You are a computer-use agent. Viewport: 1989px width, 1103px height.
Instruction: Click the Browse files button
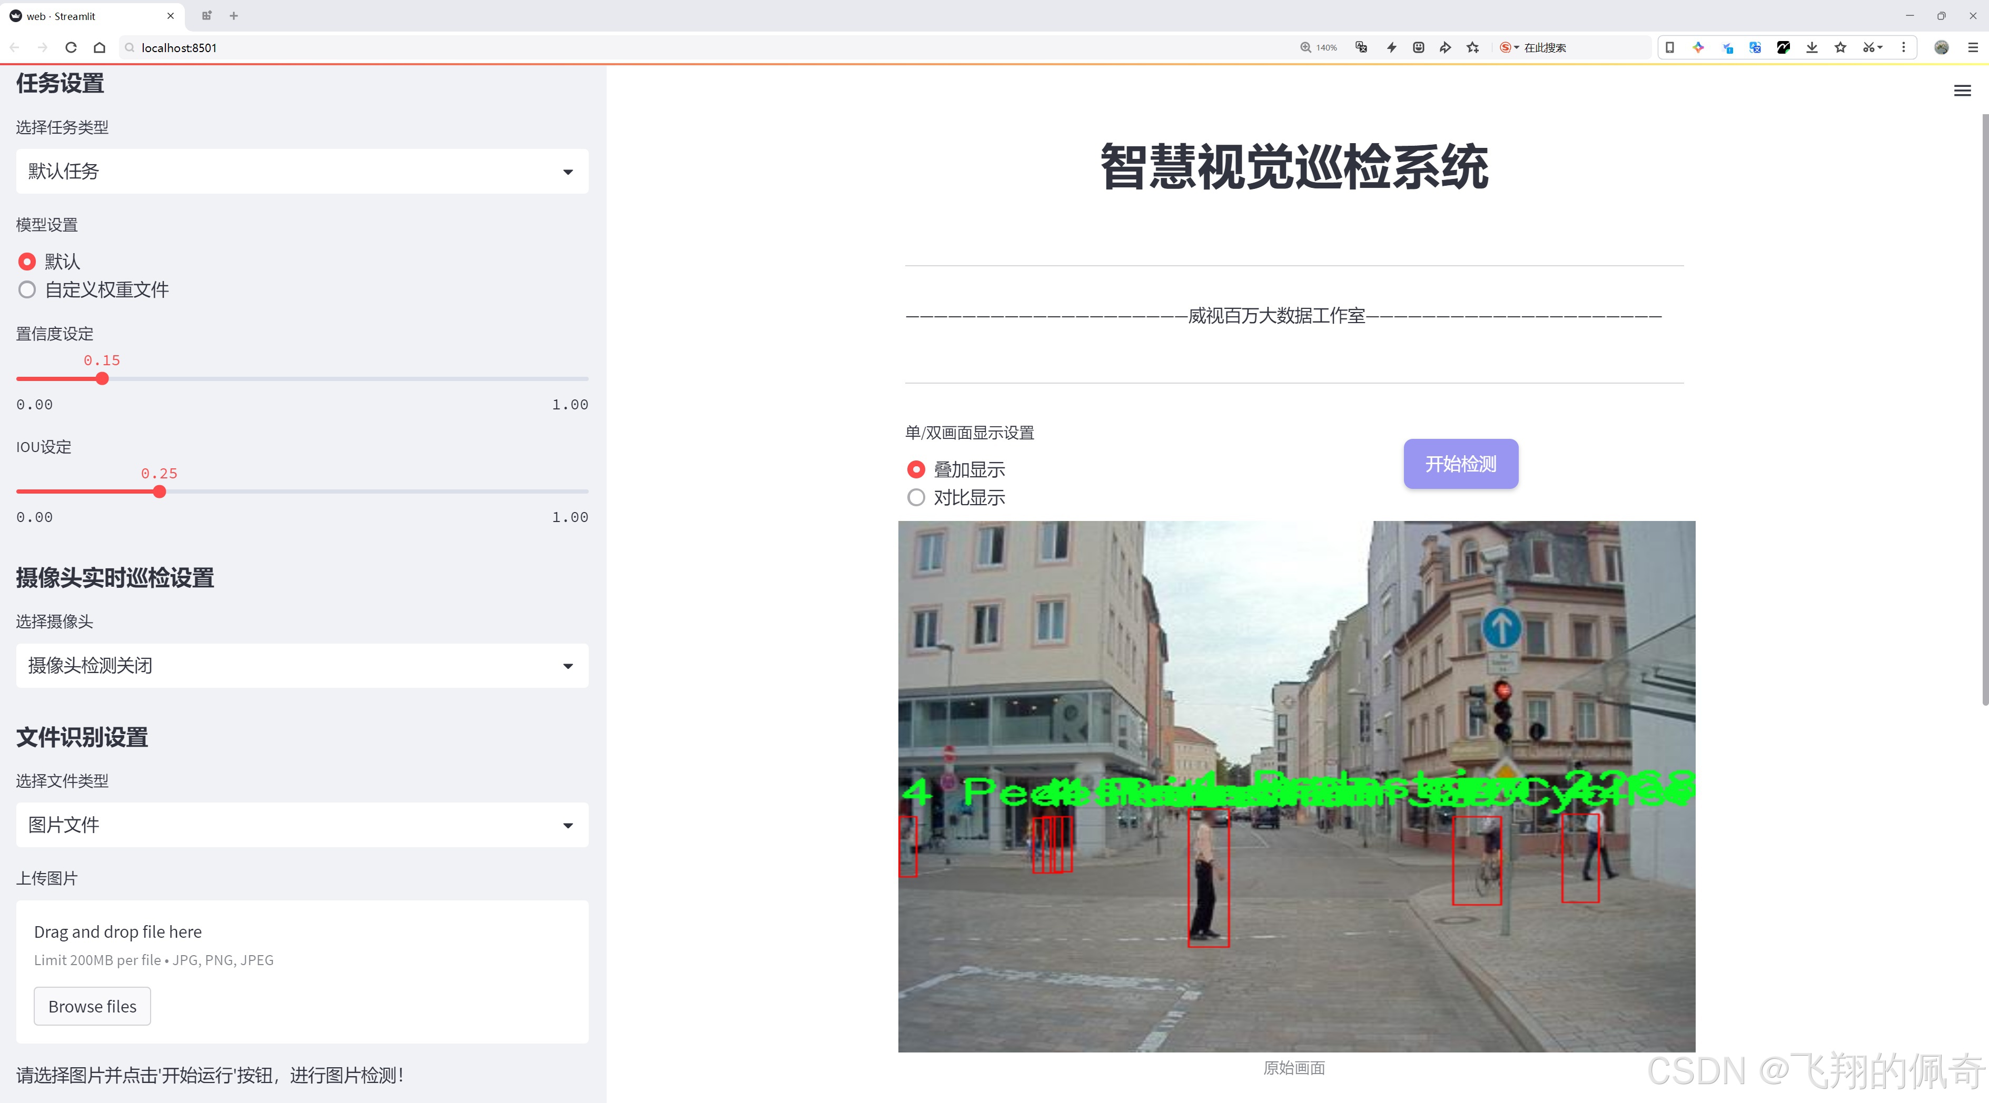coord(92,1007)
